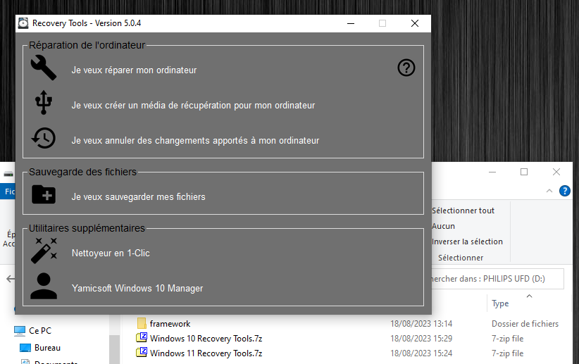Click the restore history clock icon

point(44,138)
